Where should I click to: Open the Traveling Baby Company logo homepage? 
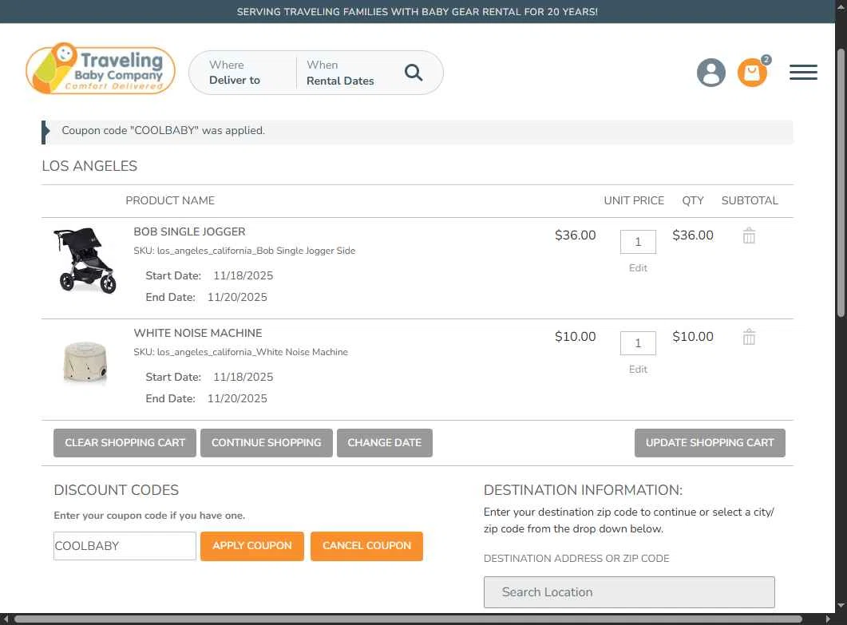click(101, 69)
